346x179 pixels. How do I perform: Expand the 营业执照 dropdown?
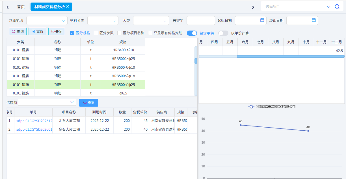click(x=47, y=21)
